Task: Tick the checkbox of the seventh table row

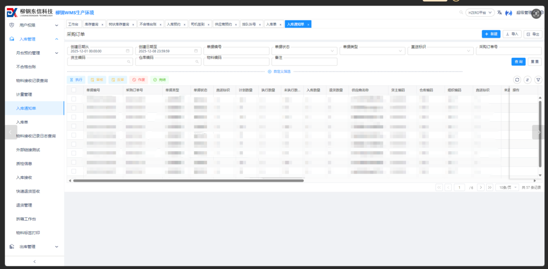Action: pos(74,153)
